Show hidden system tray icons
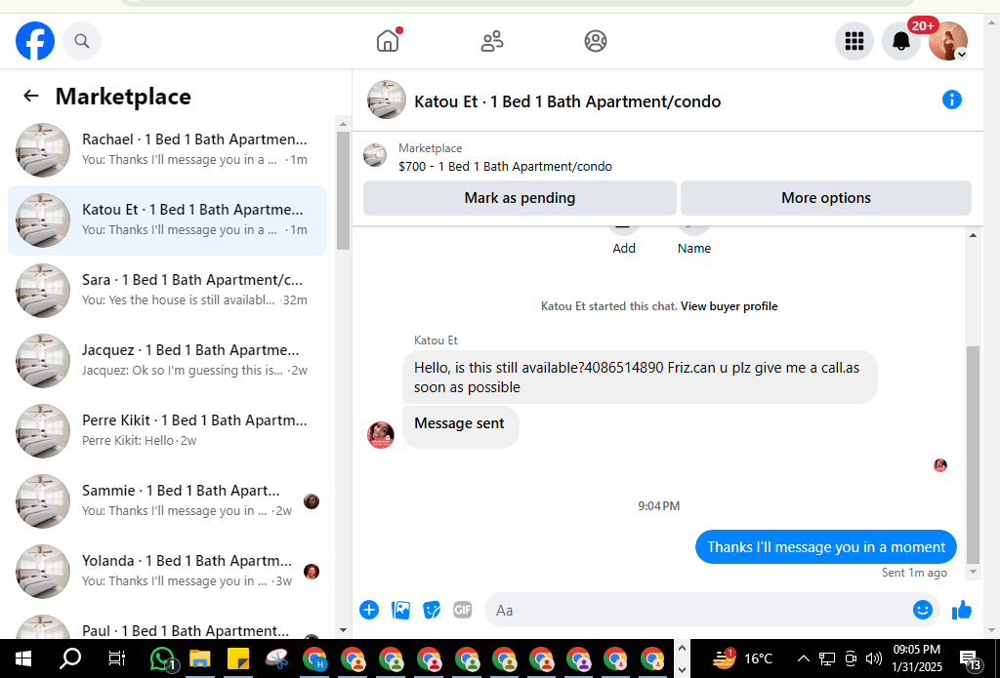Screen dimensions: 1000x678 coord(804,658)
